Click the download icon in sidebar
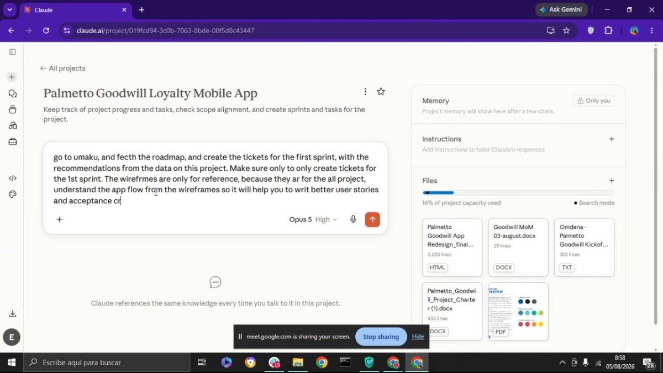This screenshot has height=373, width=663. 12,313
